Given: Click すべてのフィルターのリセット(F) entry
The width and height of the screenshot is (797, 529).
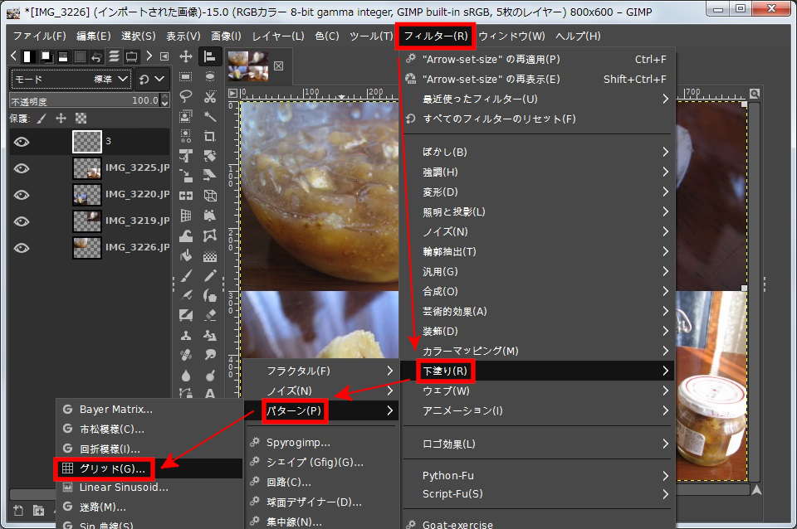Looking at the screenshot, I should coord(538,119).
